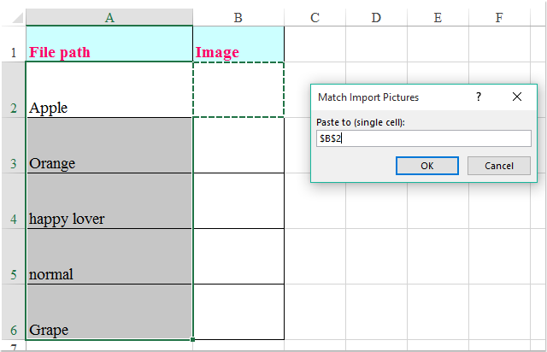The image size is (547, 352).
Task: Click the happy lover cell
Action: pyautogui.click(x=109, y=201)
